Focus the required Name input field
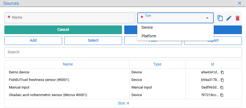246x108 pixels. point(70,18)
